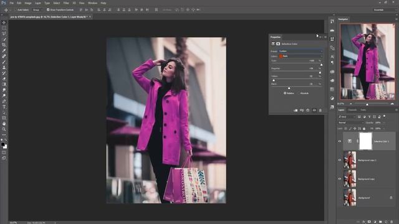This screenshot has height=224, width=399.
Task: Select the Lasso tool
Action: coord(4,34)
